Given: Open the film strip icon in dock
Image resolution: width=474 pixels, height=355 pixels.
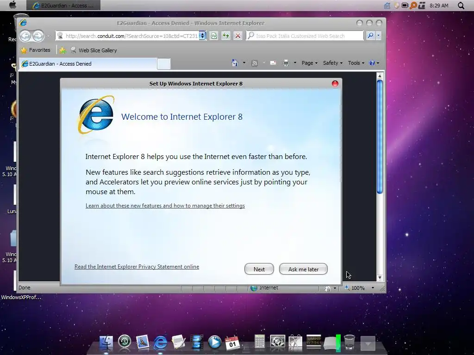Looking at the screenshot, I should coord(197,343).
